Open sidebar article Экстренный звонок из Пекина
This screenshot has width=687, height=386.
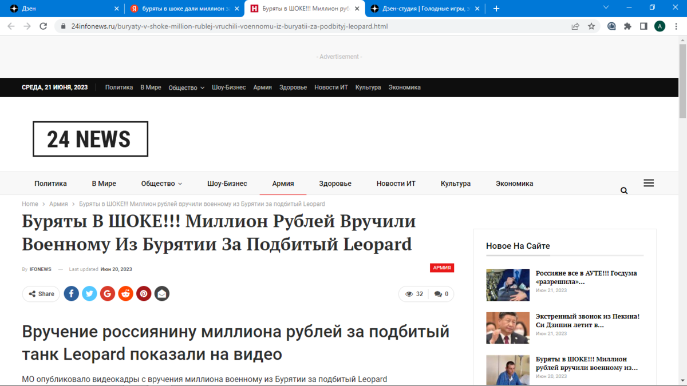coord(587,320)
